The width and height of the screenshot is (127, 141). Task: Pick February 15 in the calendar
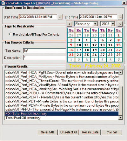pyautogui.click(x=118, y=45)
